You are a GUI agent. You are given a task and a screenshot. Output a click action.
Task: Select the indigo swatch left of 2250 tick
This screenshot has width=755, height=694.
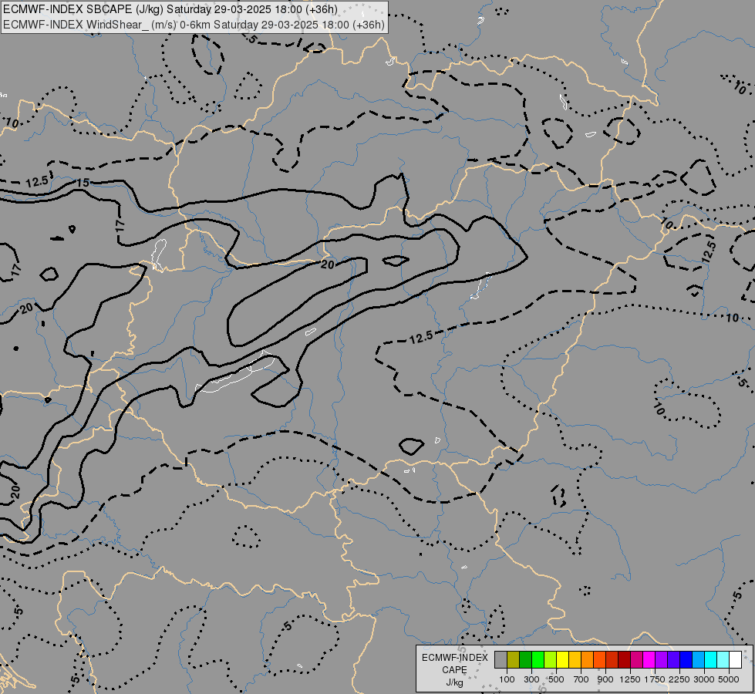point(673,659)
